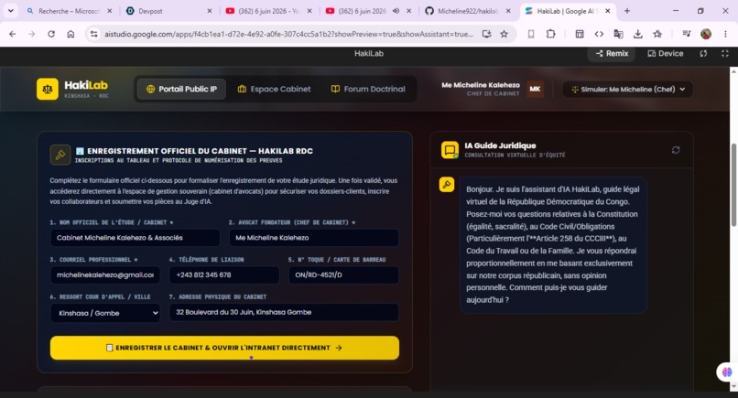The width and height of the screenshot is (738, 398).
Task: Edit the Avocat fondateur field
Action: (x=314, y=238)
